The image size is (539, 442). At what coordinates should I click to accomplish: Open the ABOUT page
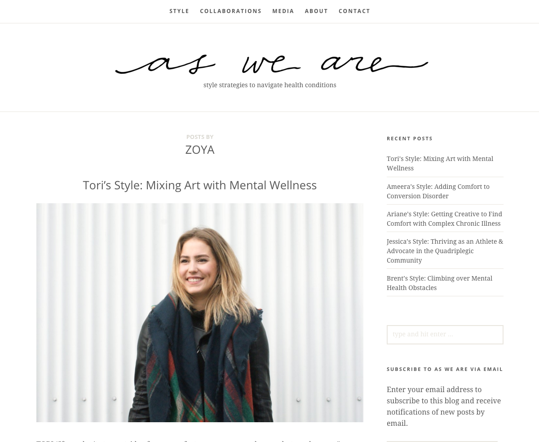coord(316,11)
